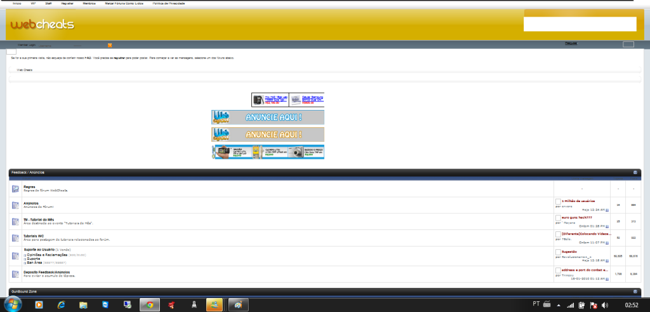This screenshot has width=650, height=312.
Task: Open last post 'address e port do conbat e...'
Action: (585, 269)
